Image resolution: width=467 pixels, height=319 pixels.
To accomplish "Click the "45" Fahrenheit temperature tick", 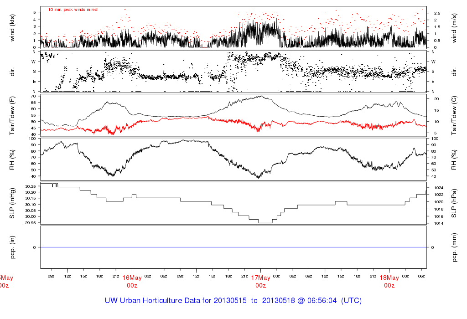I will pyautogui.click(x=33, y=128).
